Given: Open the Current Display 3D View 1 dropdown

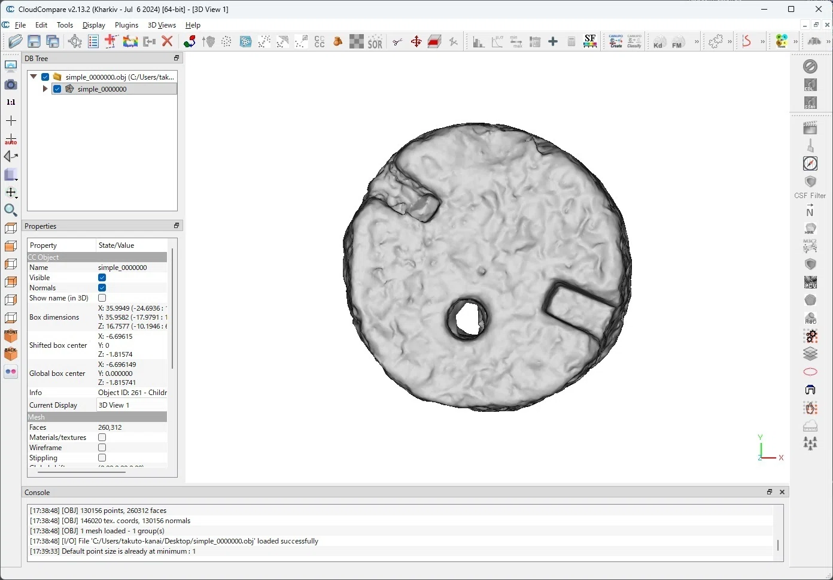Looking at the screenshot, I should [x=132, y=405].
